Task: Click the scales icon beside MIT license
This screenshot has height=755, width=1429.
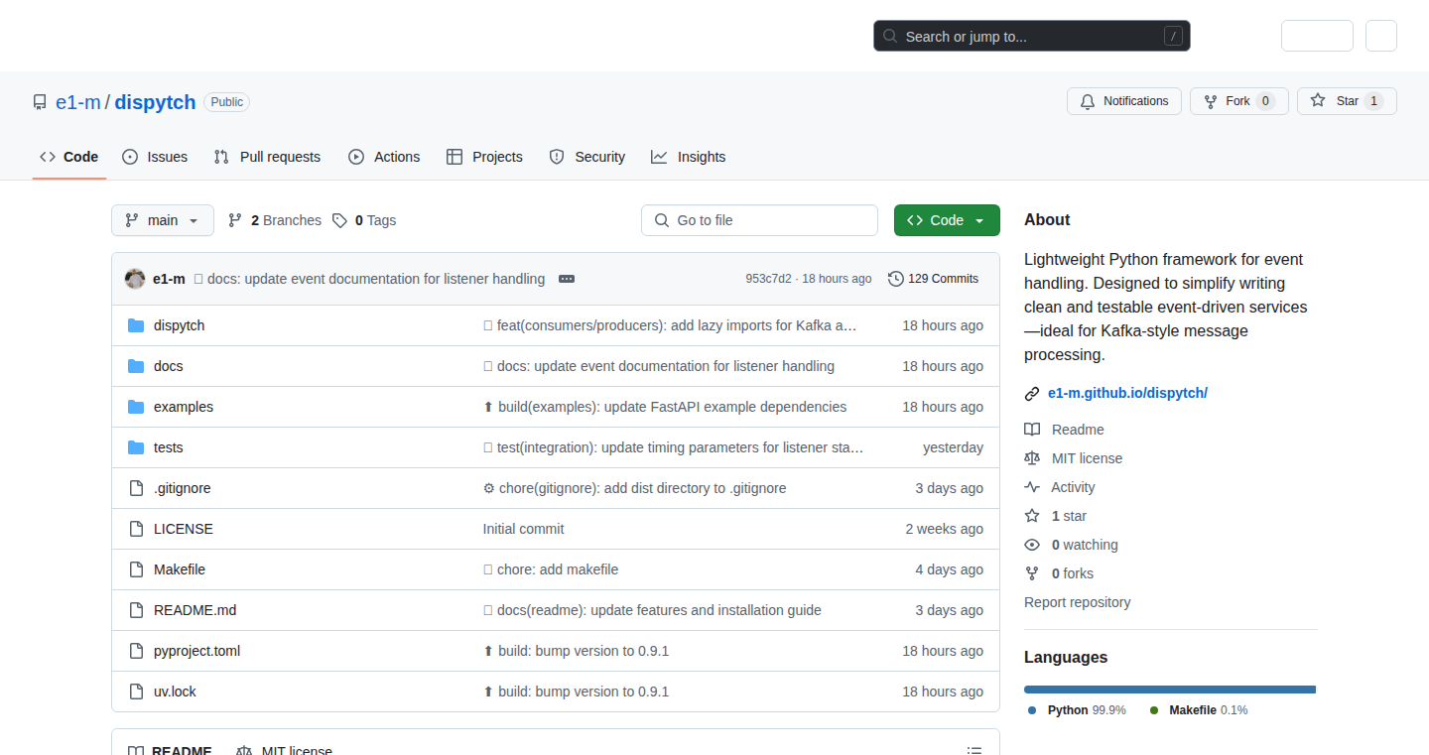Action: click(x=1032, y=458)
